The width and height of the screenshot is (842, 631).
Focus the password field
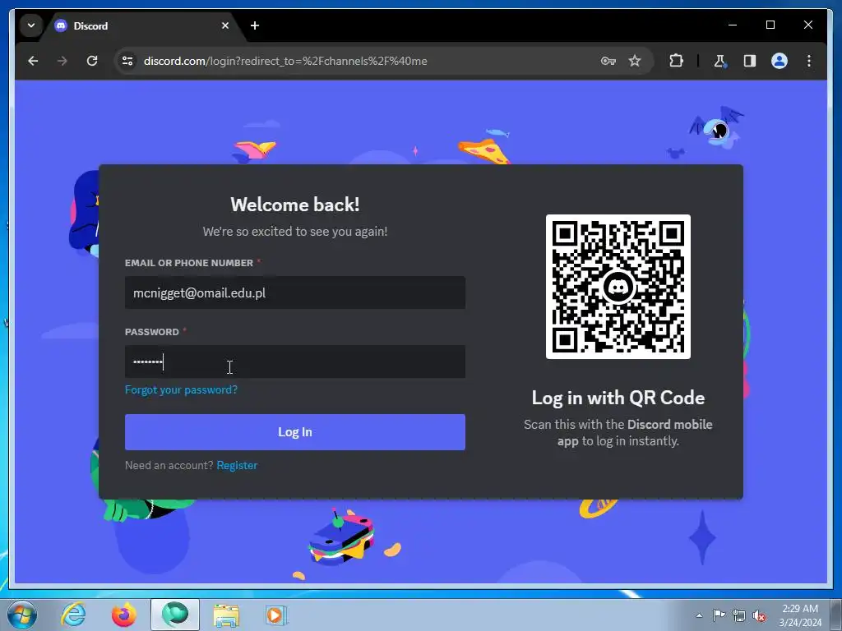tap(295, 362)
